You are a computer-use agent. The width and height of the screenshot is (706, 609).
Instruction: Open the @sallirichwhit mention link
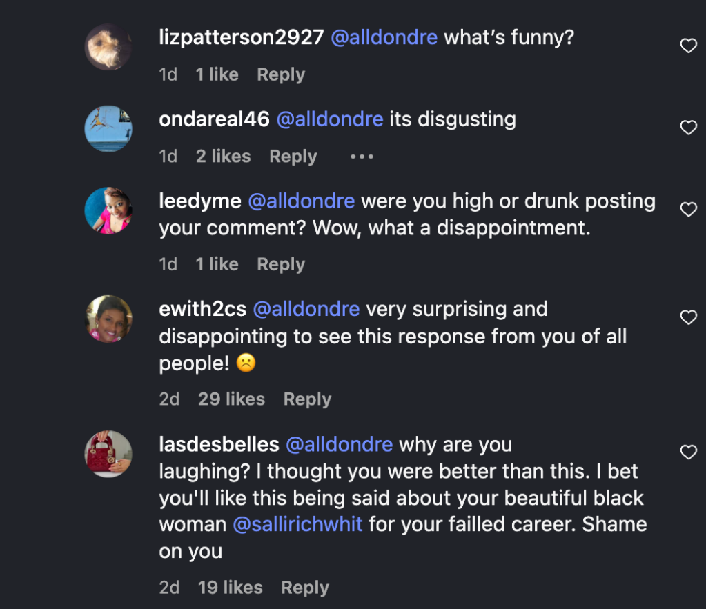pos(297,524)
